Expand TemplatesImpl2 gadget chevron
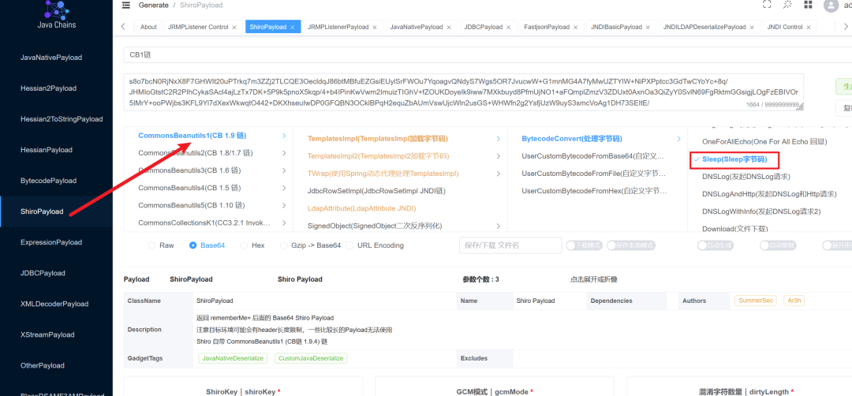Viewport: 852px width, 396px height. 499,156
